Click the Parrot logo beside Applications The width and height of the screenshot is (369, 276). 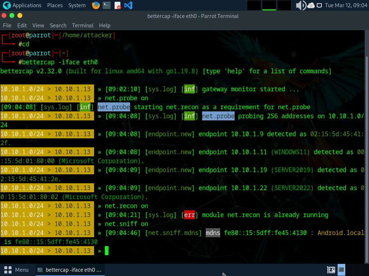click(x=6, y=5)
